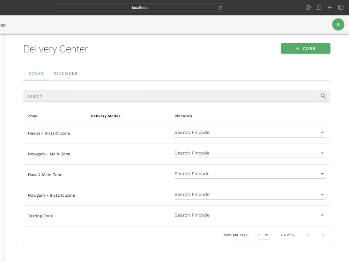The image size is (349, 262).
Task: Open pincode dropdown arrow for Hawal-Main Zone
Action: (x=322, y=174)
